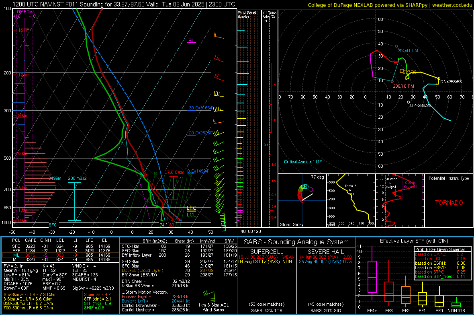
Task: Click the '-20 C=25250' height label
Action: pos(200,133)
